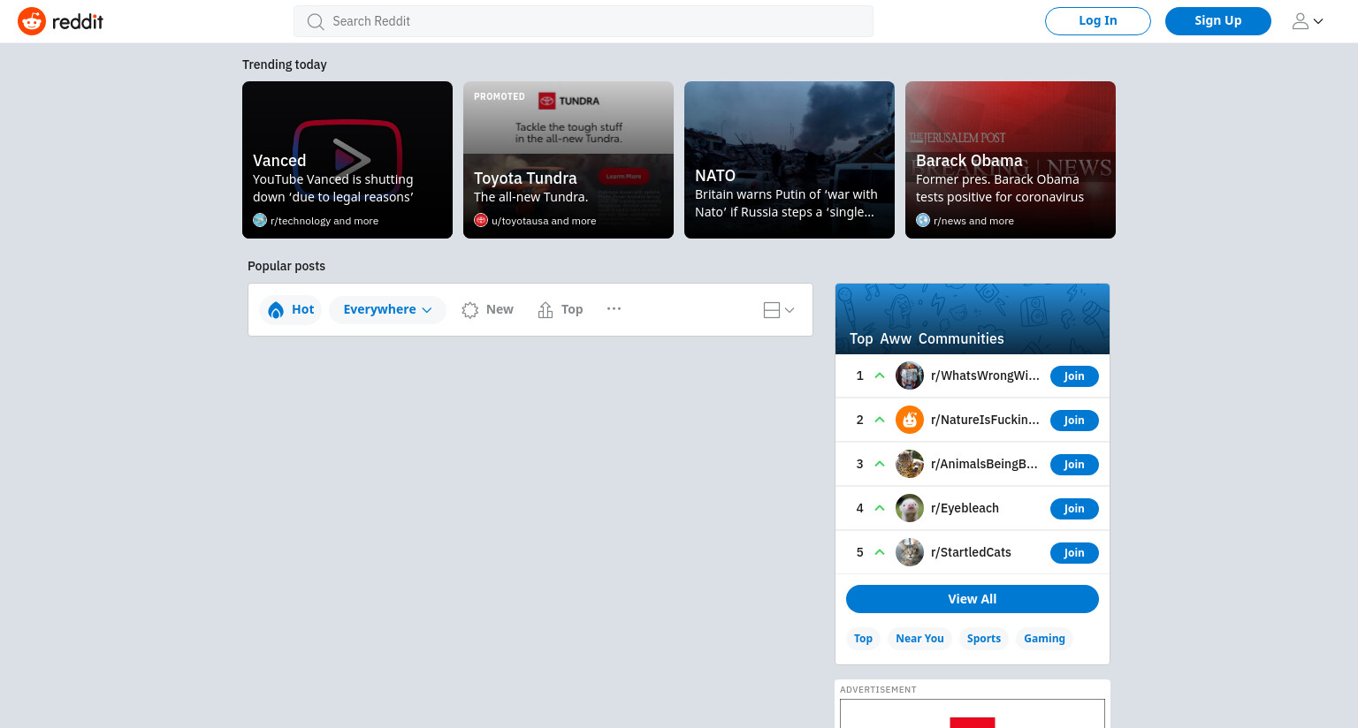Click the search magnifier icon
The height and width of the screenshot is (728, 1358).
315,21
